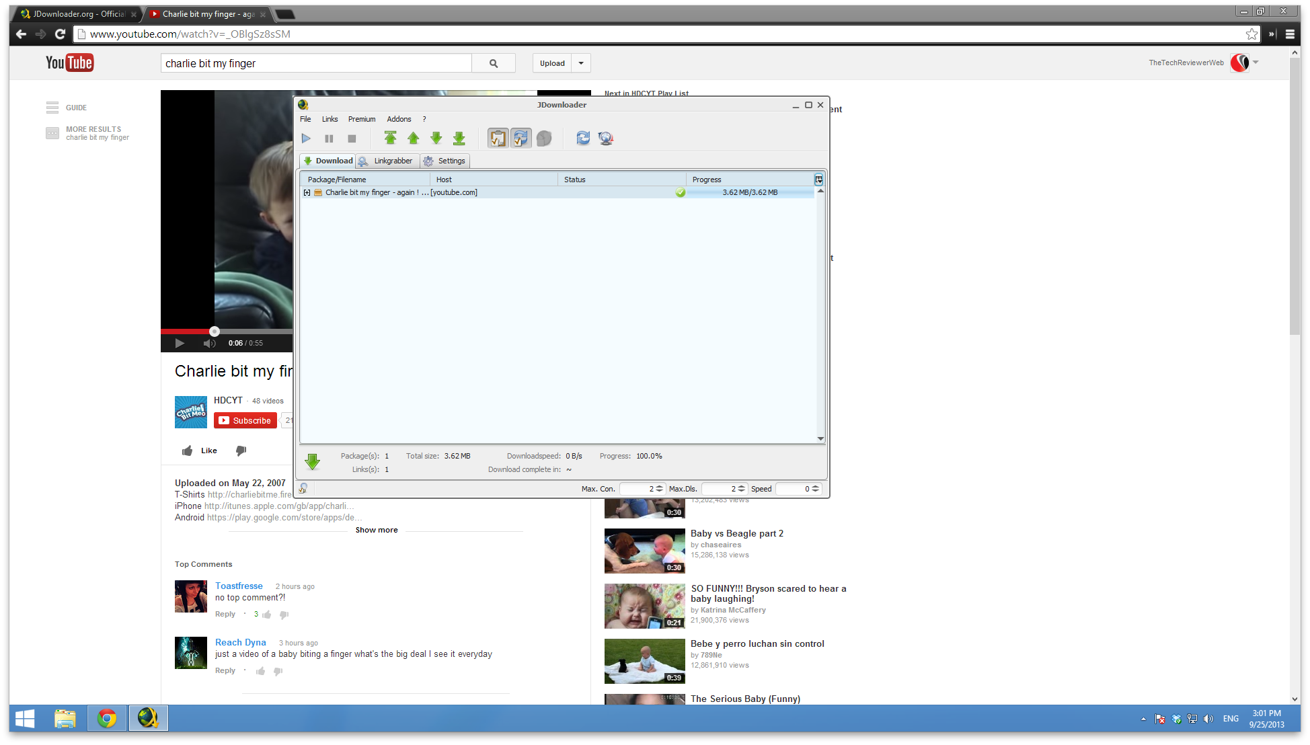Screen dimensions: 1310x745
Task: Move selected package to top of queue
Action: 391,138
